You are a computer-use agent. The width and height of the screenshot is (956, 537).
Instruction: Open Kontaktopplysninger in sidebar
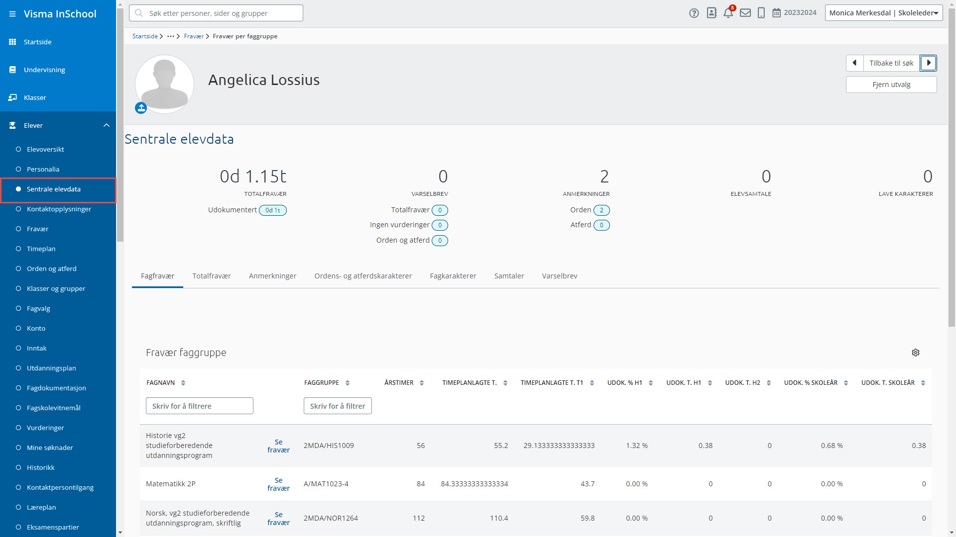click(59, 209)
